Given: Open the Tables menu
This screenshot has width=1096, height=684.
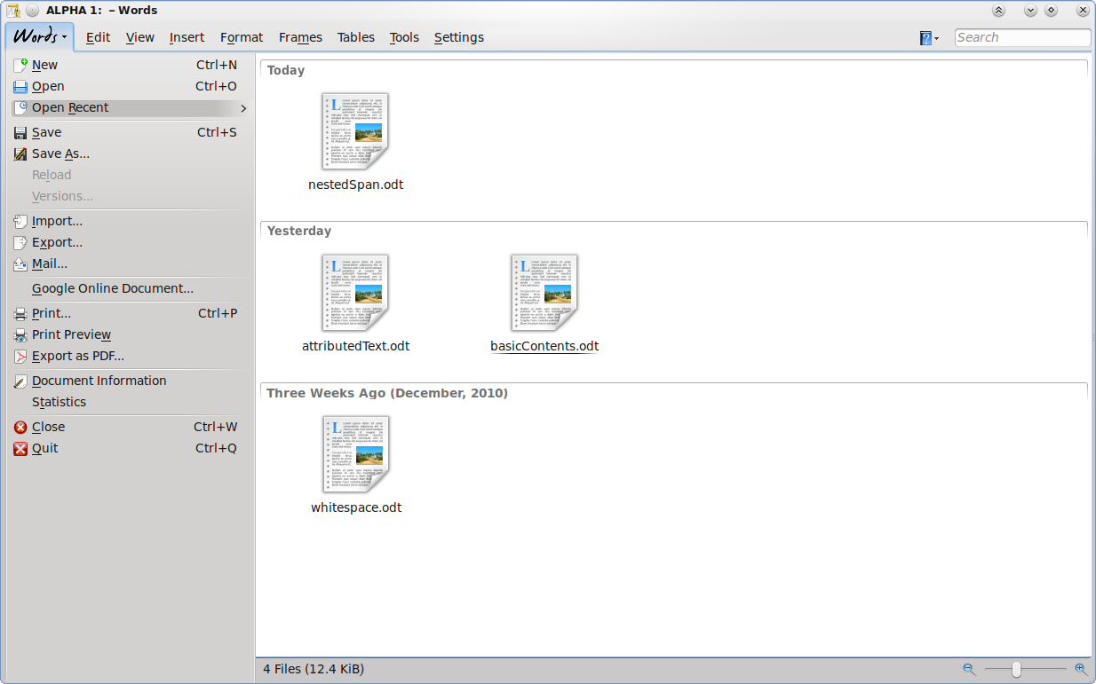Looking at the screenshot, I should 355,37.
